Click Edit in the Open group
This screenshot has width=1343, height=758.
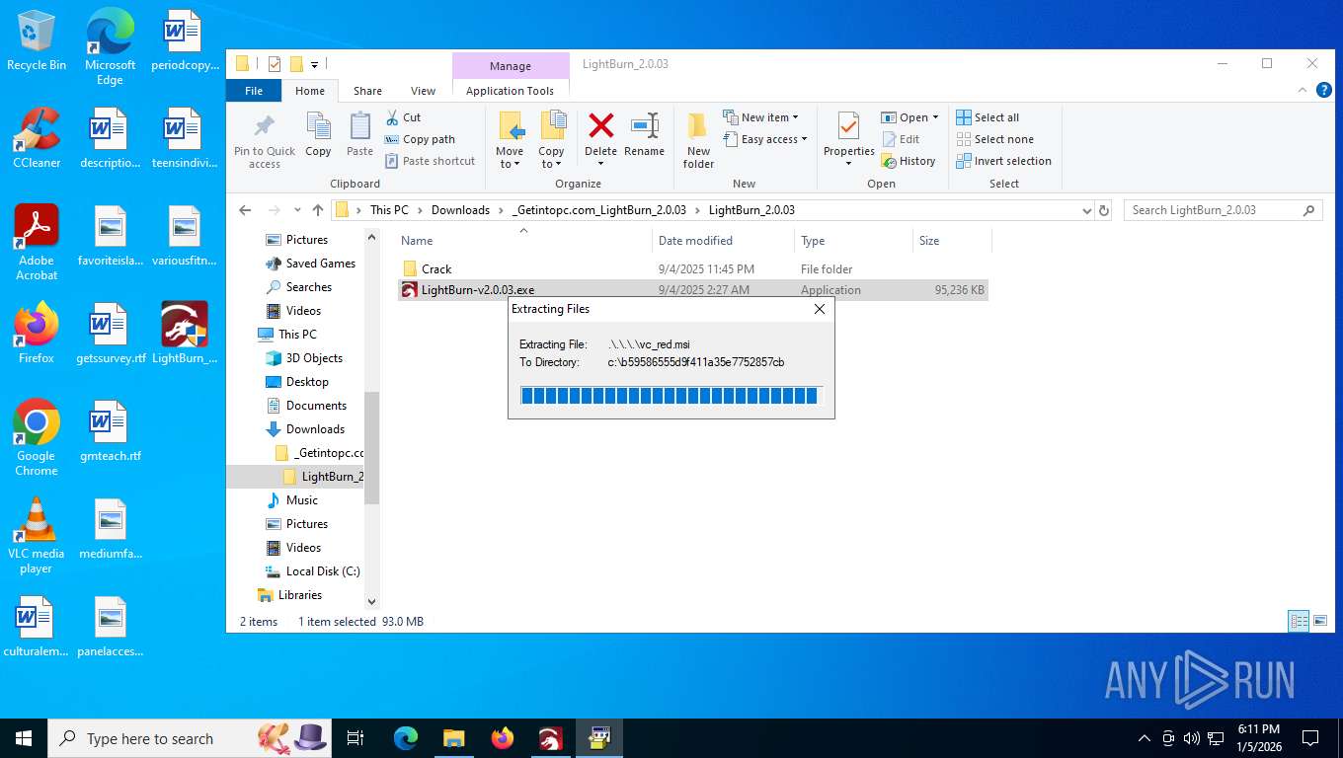(x=901, y=139)
